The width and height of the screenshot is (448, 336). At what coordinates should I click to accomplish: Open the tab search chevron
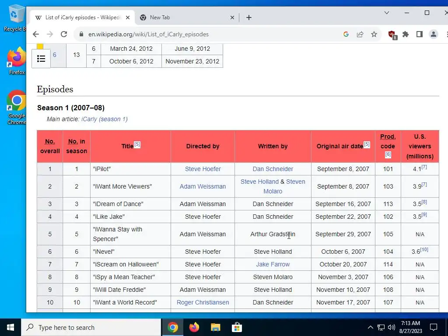(387, 13)
